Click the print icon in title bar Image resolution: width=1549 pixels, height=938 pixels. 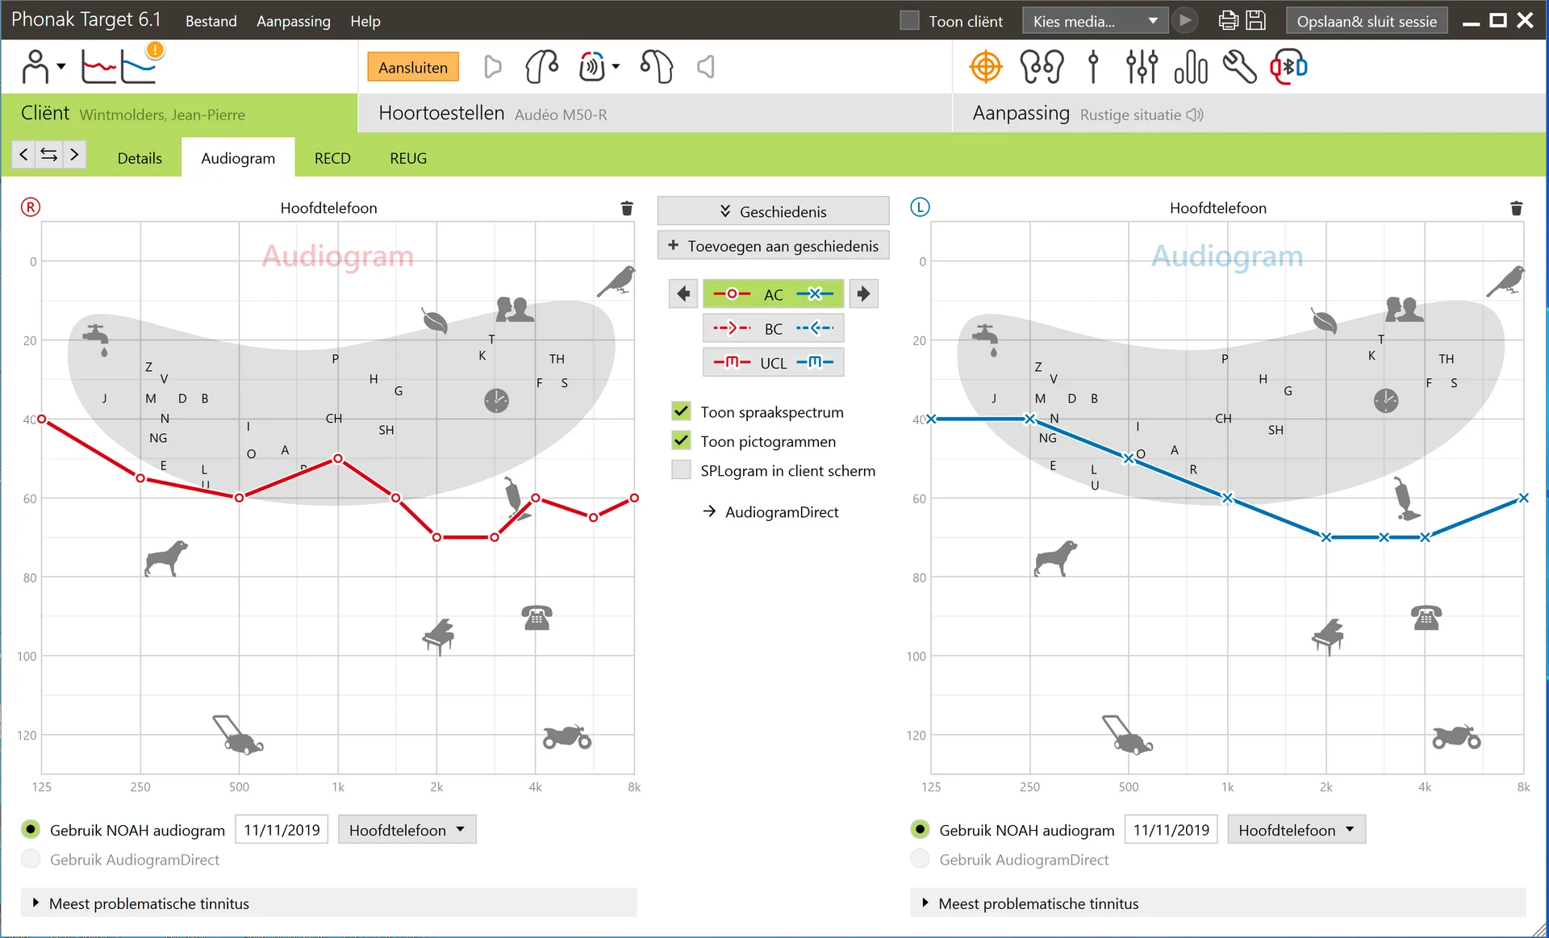1228,20
